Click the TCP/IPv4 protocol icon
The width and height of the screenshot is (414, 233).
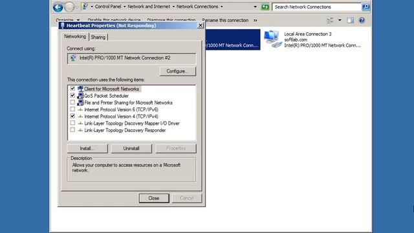coord(80,116)
